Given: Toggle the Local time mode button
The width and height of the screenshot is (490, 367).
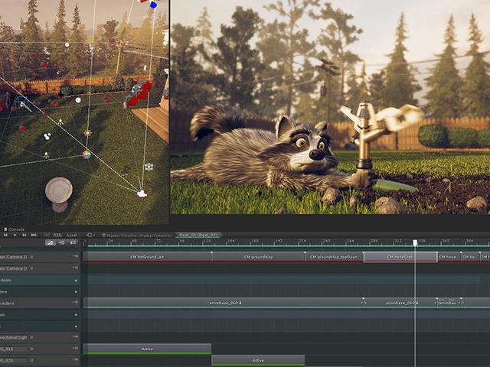Looking at the screenshot, I should (x=72, y=235).
